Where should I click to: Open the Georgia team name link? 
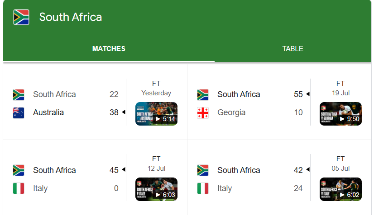coord(231,112)
